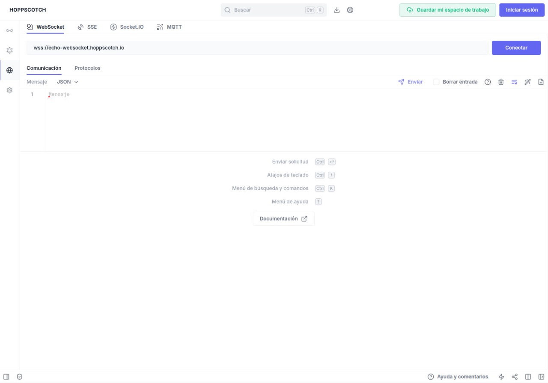
Task: Prettify message with magic wand icon
Action: 527,82
